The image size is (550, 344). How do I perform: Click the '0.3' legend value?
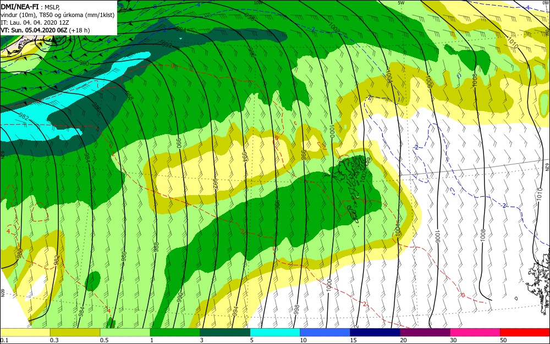pyautogui.click(x=54, y=340)
